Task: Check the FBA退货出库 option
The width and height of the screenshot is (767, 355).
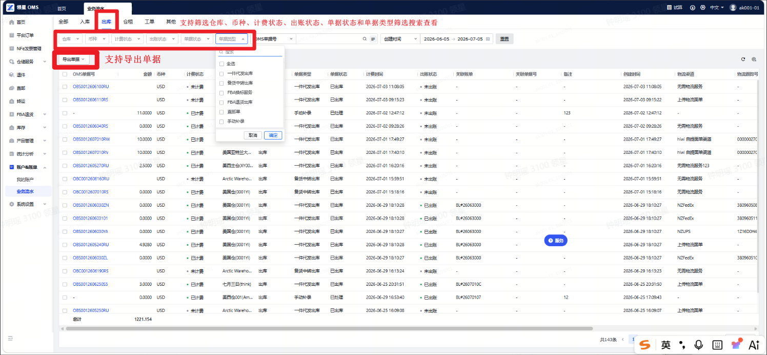Action: click(221, 102)
